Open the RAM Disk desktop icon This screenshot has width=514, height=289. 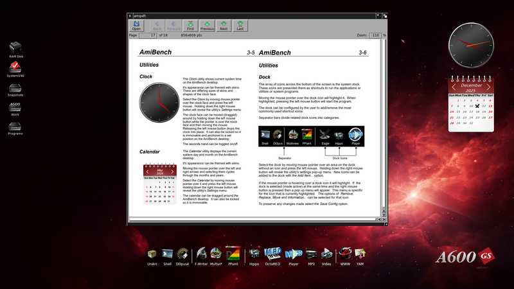coord(16,49)
